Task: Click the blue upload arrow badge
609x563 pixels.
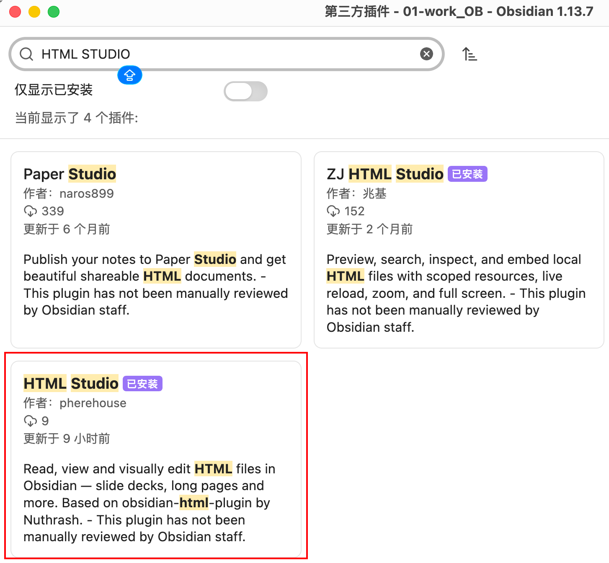Action: coord(129,75)
